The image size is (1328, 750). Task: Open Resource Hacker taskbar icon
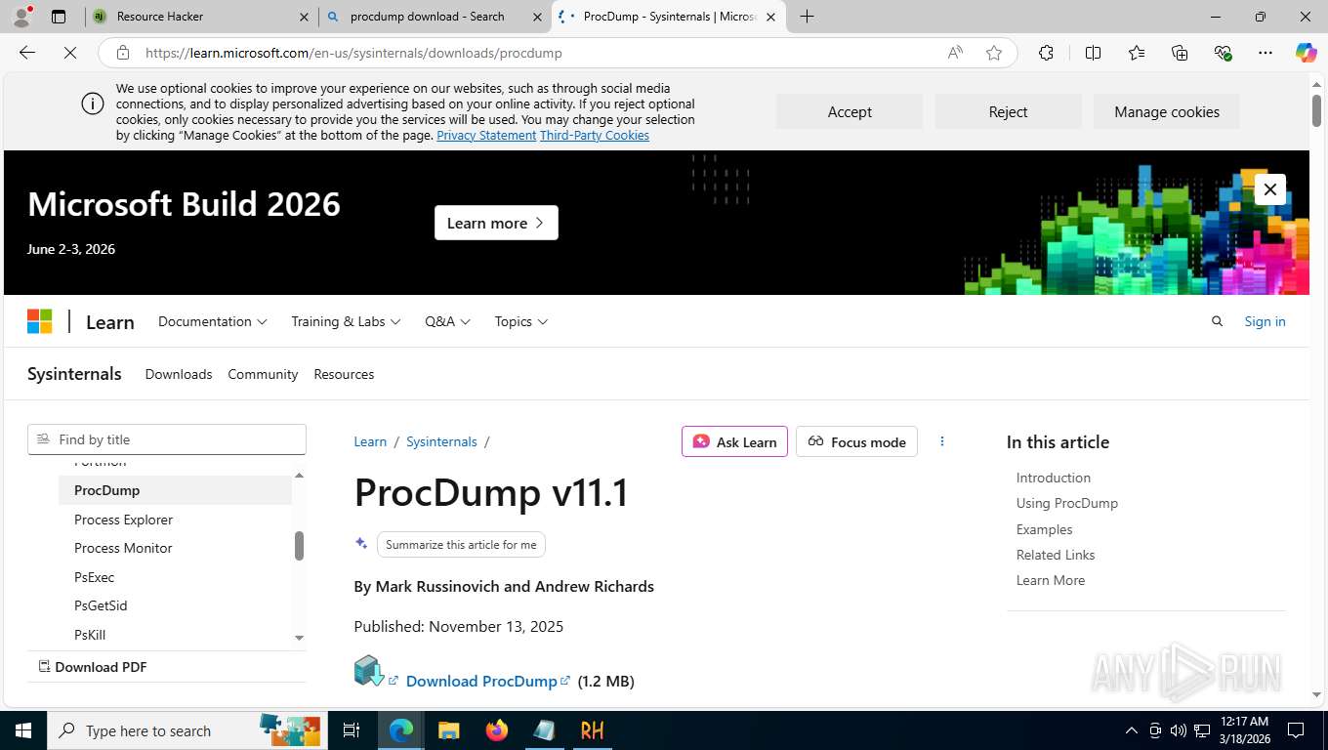(x=592, y=730)
